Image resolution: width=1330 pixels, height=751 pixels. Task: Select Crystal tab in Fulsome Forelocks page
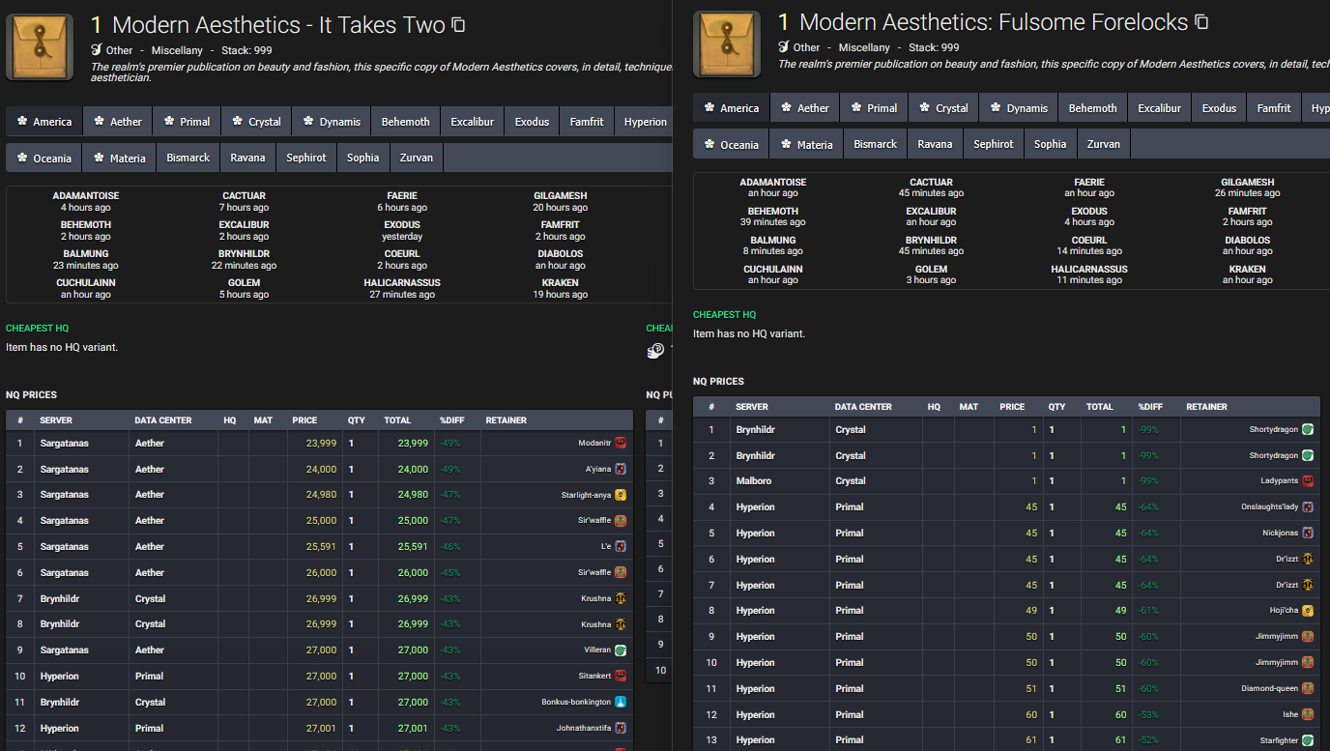943,108
